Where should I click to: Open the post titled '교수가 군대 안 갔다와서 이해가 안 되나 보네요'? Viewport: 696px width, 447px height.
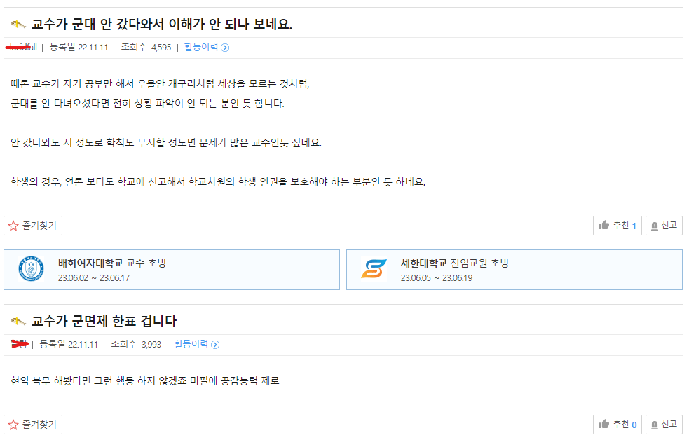coord(162,25)
